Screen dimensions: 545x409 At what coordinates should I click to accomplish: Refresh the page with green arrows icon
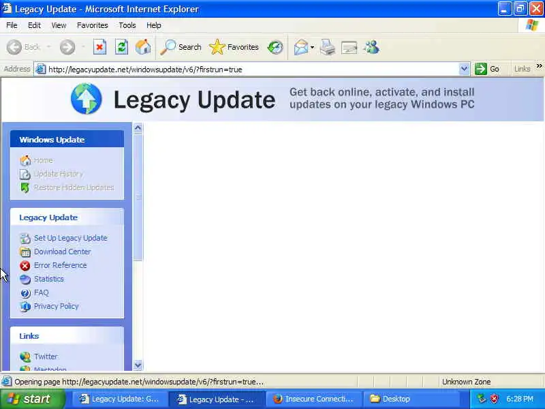point(121,47)
